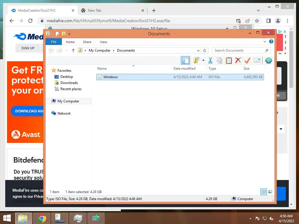Show hidden tray icons arrow
Screen dimensions: 299x224
[250, 218]
